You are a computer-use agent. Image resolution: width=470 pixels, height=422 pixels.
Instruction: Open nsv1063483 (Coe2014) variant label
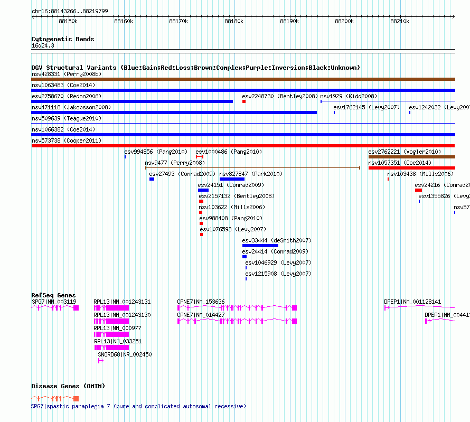(x=63, y=85)
